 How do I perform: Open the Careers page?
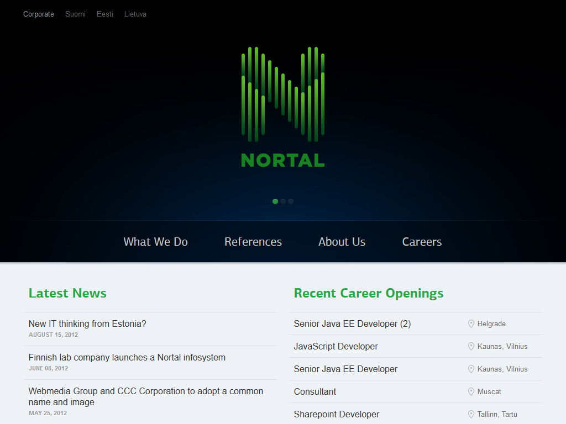pos(422,242)
